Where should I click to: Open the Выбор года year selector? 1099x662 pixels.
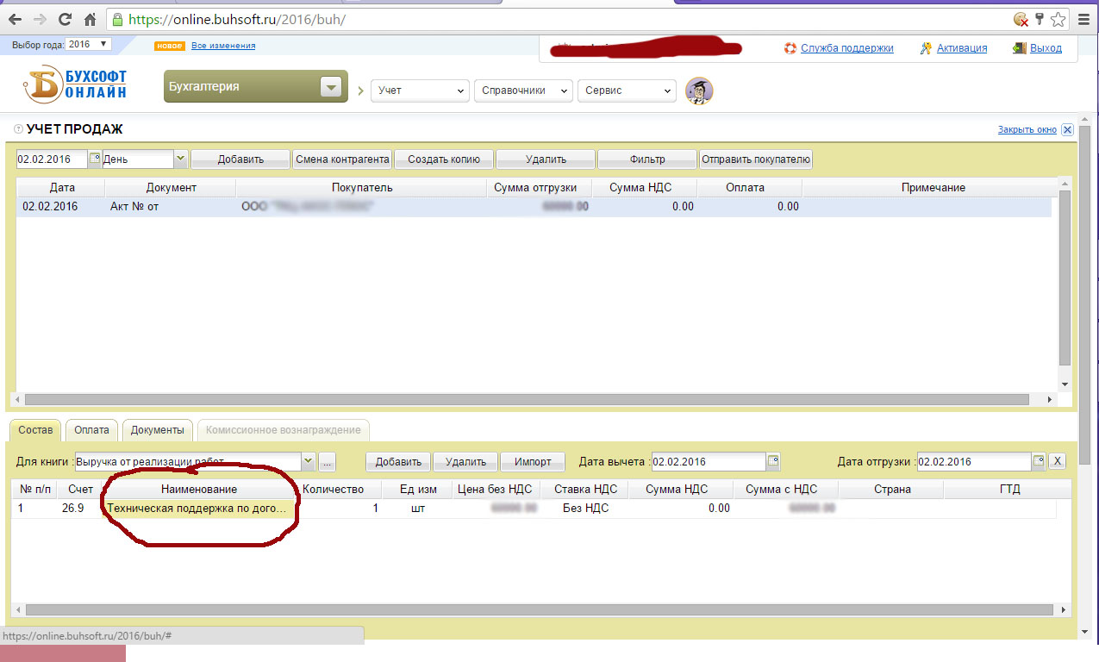click(x=89, y=44)
